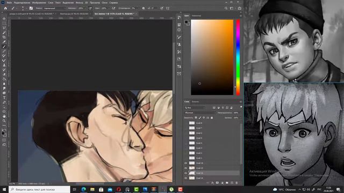344x193 pixels.
Task: Open symmetry paint options icon
Action: pos(168,8)
